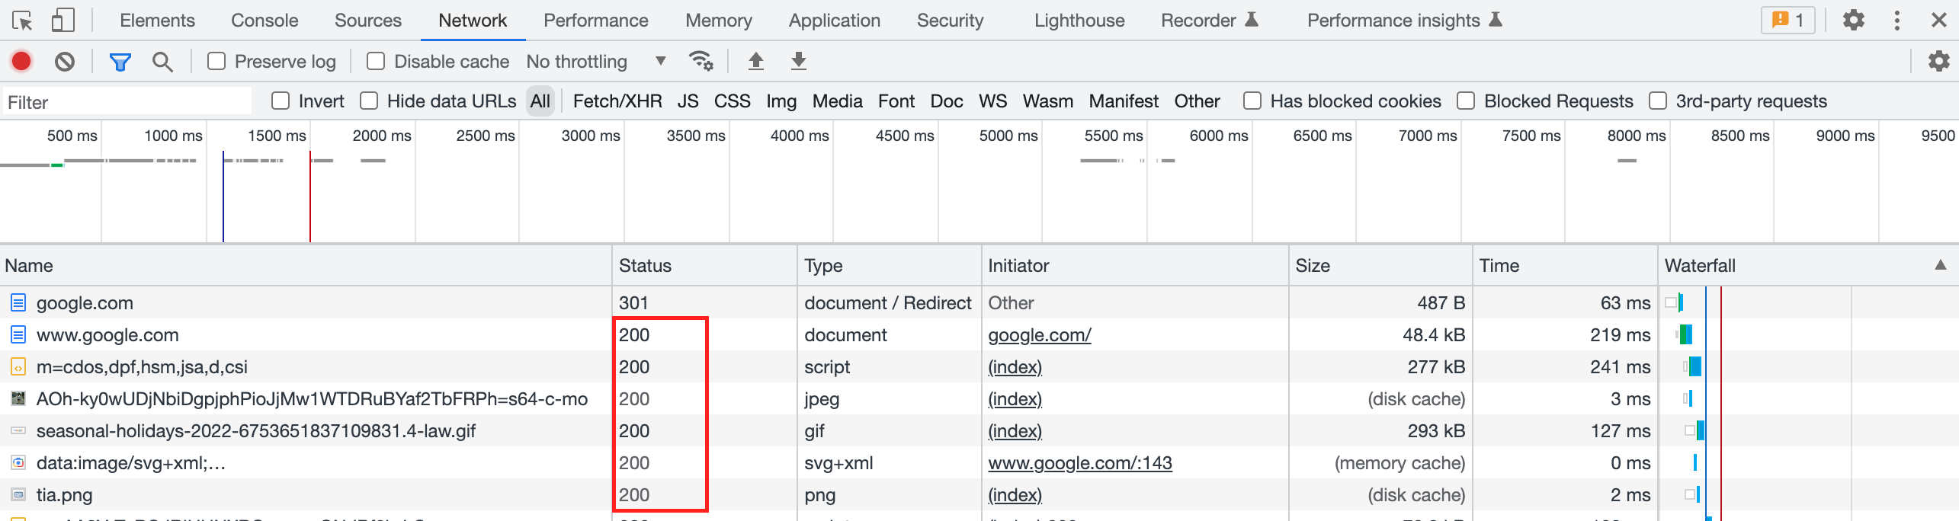
Task: Check the Invert filter checkbox
Action: [x=281, y=101]
